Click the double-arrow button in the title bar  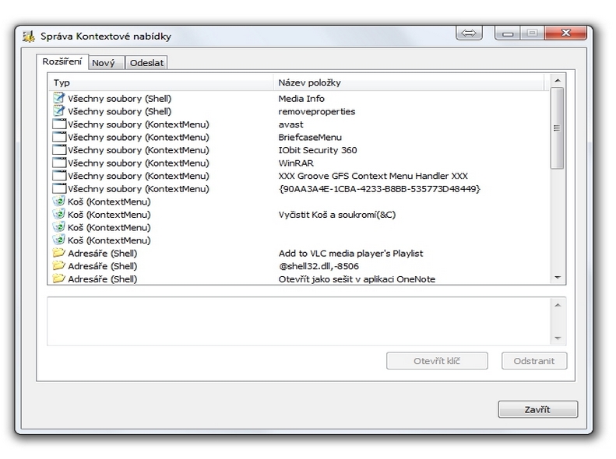(x=469, y=33)
